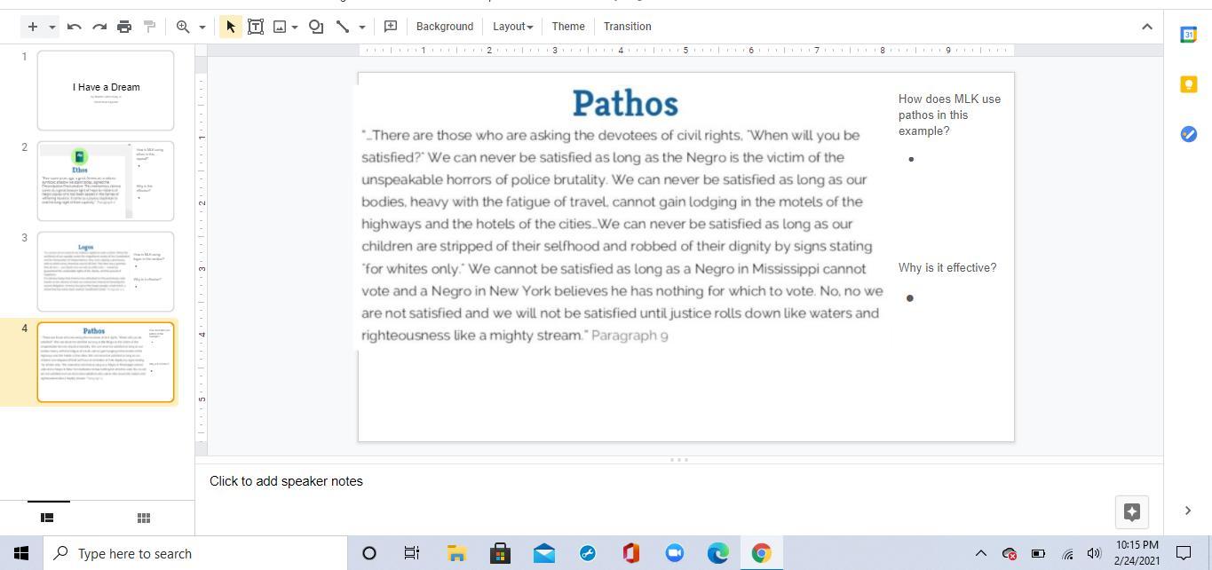Open File Explorer from taskbar
This screenshot has width=1212, height=570.
pyautogui.click(x=456, y=553)
